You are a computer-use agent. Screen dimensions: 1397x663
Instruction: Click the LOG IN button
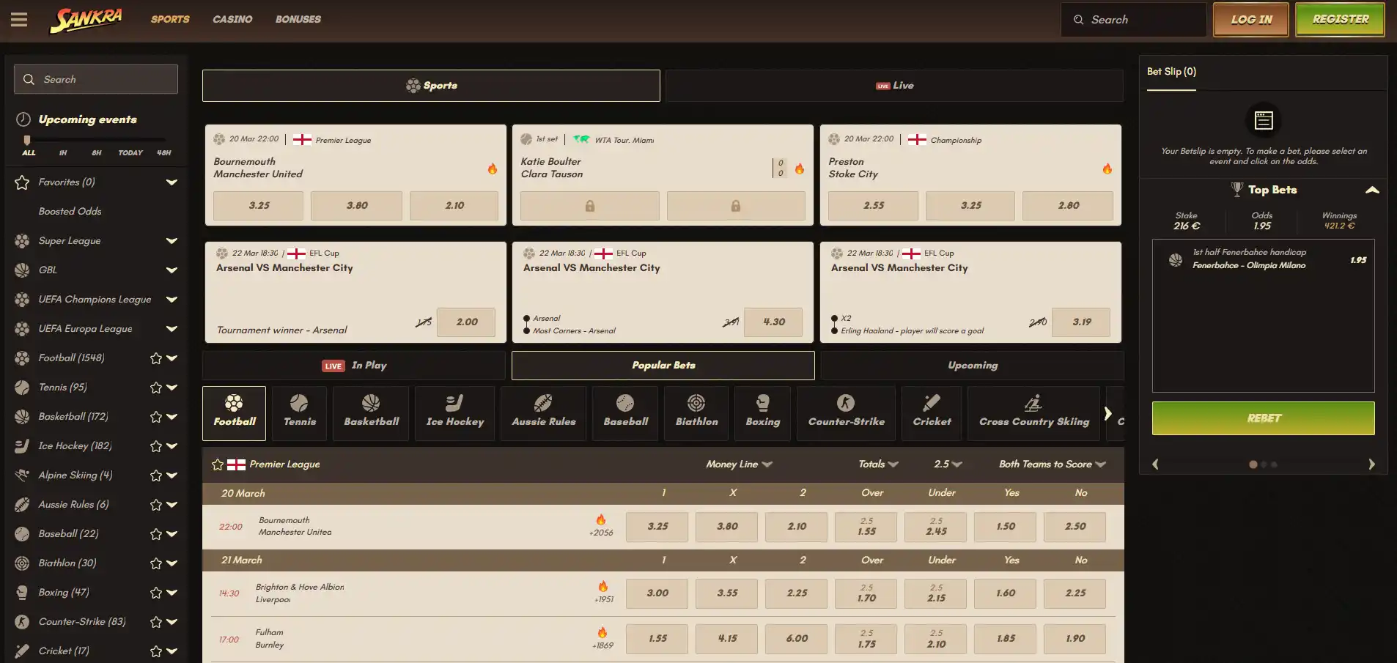click(x=1251, y=20)
